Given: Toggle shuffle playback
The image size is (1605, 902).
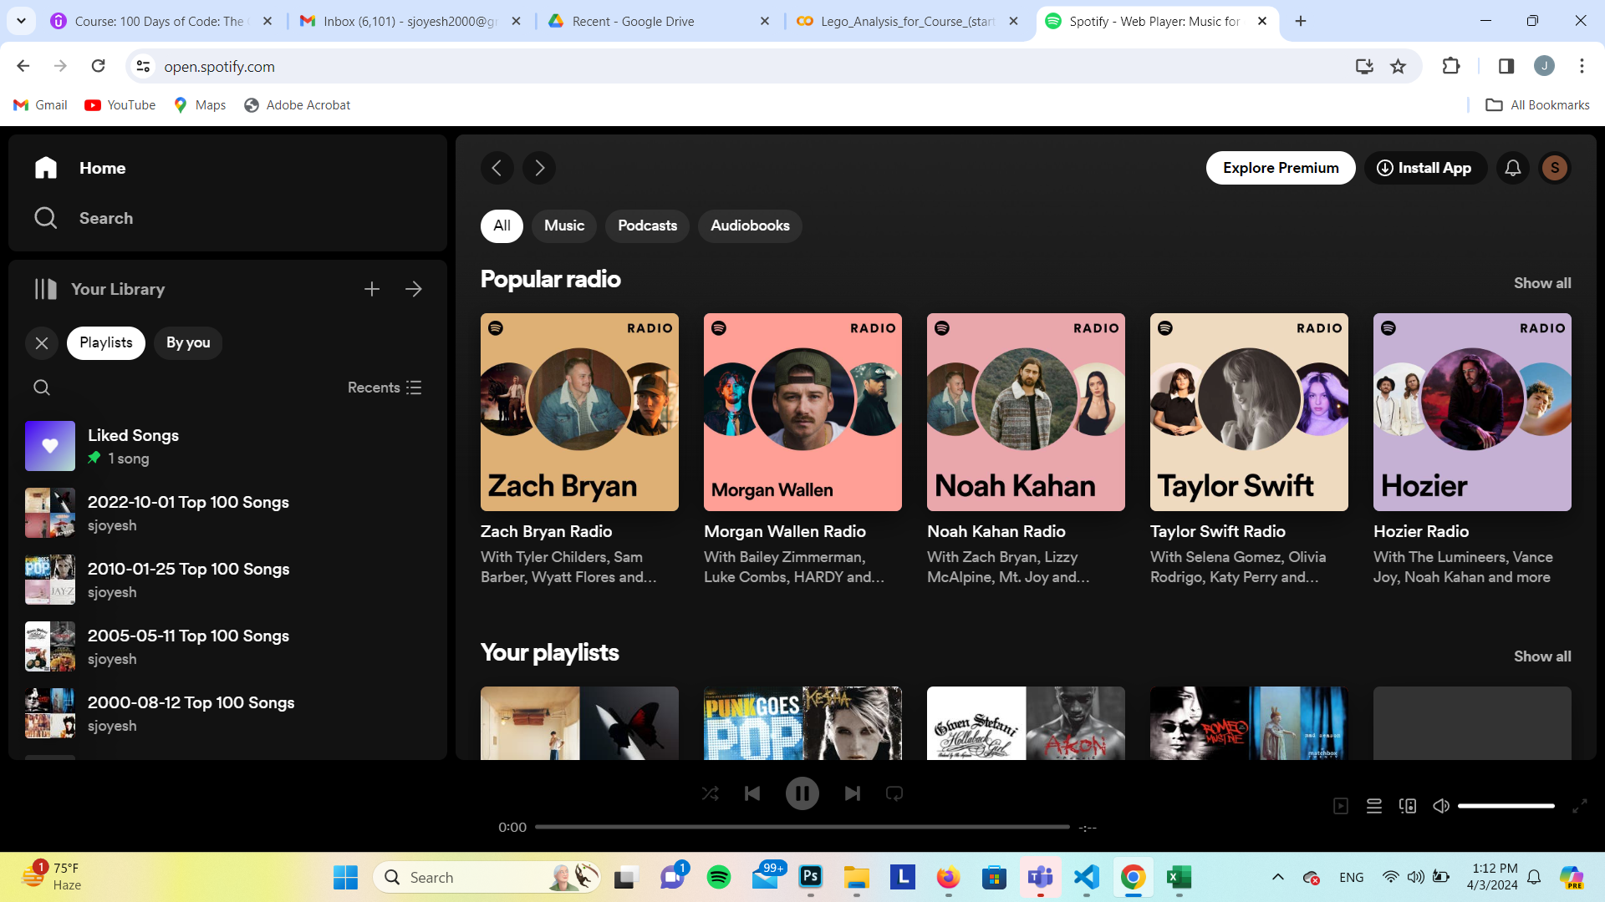Looking at the screenshot, I should point(710,793).
